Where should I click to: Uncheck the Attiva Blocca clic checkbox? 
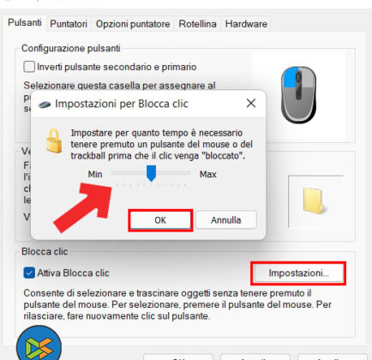click(x=29, y=273)
